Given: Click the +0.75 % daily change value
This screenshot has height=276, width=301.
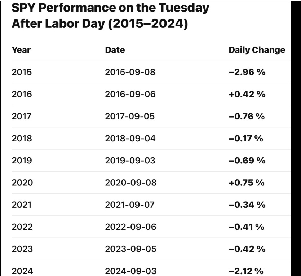Looking at the screenshot, I should point(247,183).
